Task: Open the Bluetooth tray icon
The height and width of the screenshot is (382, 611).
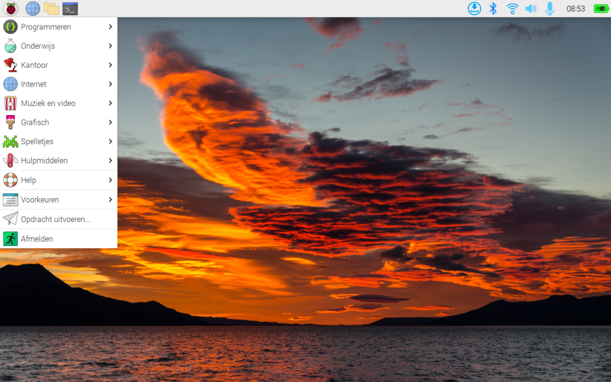Action: (493, 9)
